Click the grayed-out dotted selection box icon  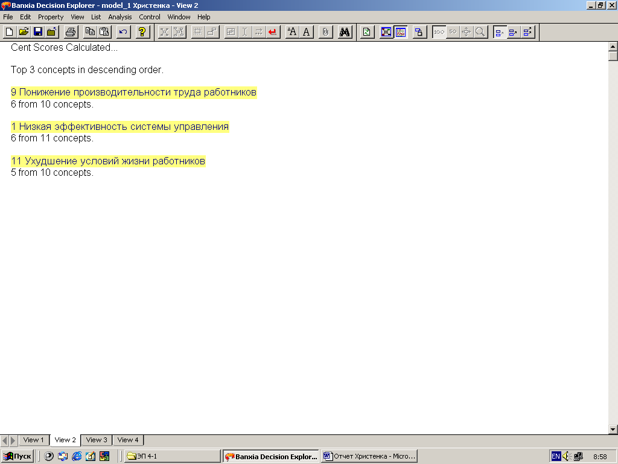pos(198,32)
